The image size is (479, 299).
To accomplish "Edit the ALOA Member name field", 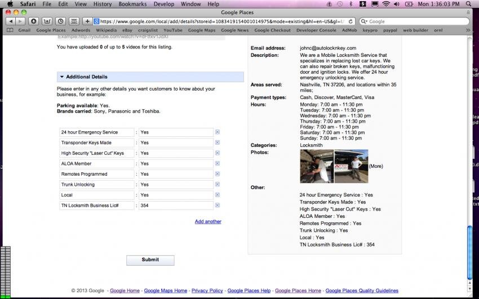I will [97, 163].
